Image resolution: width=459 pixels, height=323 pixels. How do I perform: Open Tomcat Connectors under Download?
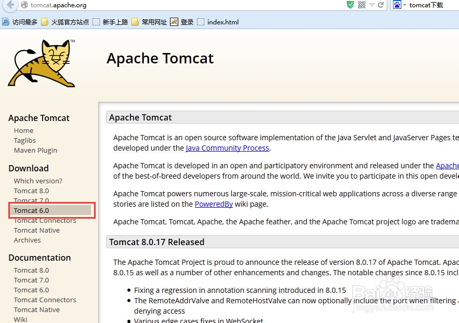45,221
